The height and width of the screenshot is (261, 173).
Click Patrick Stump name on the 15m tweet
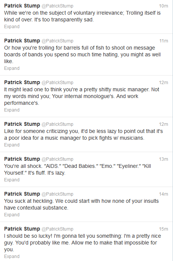tap(22, 229)
